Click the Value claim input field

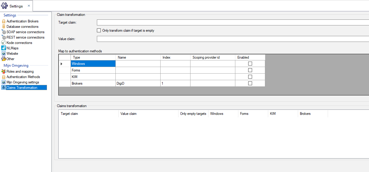coord(233,39)
